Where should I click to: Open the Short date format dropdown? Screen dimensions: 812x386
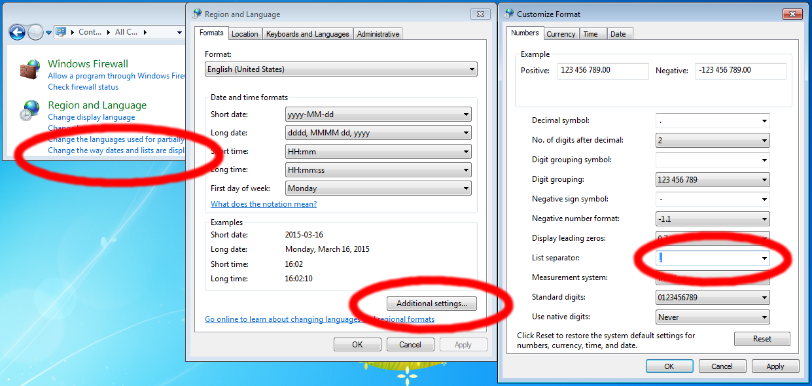coord(378,114)
